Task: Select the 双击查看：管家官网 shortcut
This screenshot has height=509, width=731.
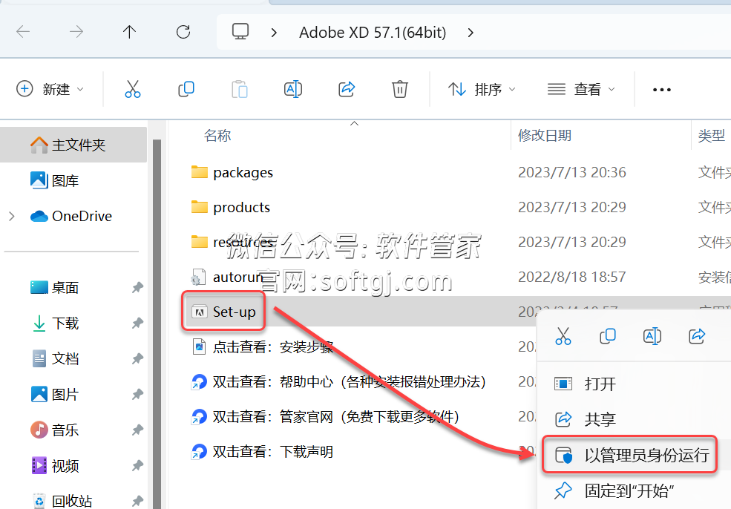Action: click(x=325, y=416)
